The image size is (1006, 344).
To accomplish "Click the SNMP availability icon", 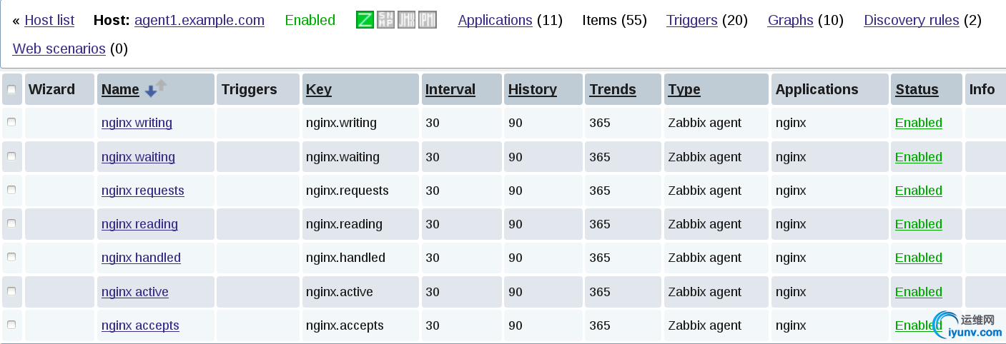I will point(385,20).
